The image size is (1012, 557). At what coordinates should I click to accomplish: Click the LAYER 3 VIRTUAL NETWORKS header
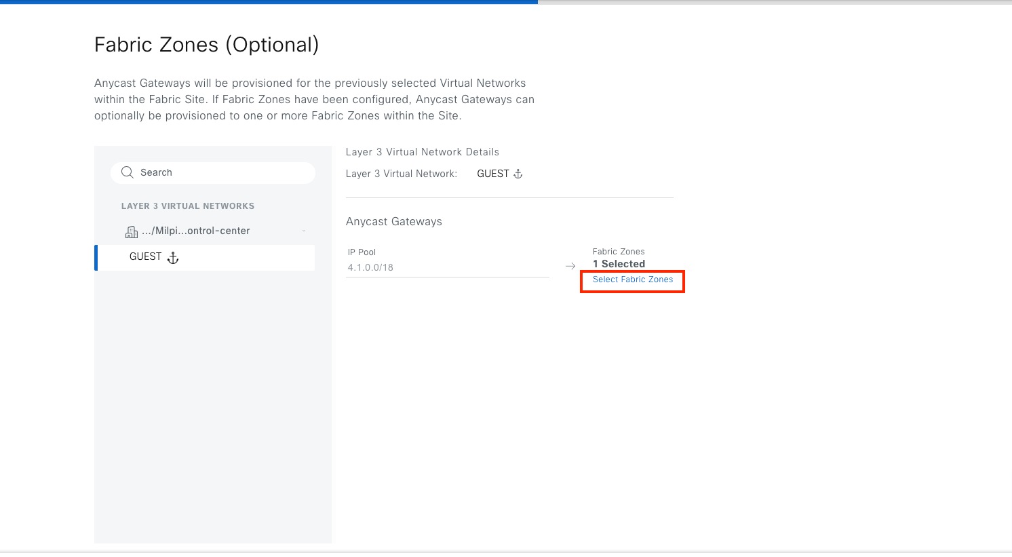(188, 206)
